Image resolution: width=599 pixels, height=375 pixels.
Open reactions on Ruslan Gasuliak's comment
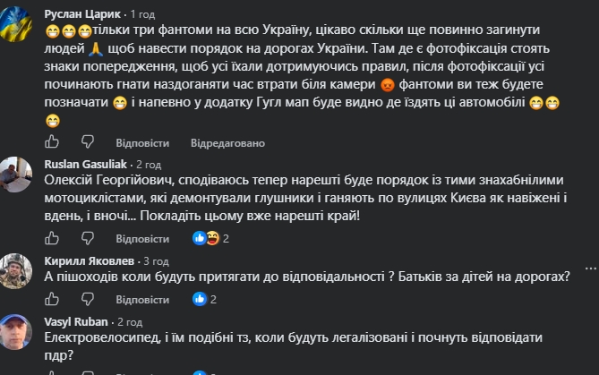(210, 238)
